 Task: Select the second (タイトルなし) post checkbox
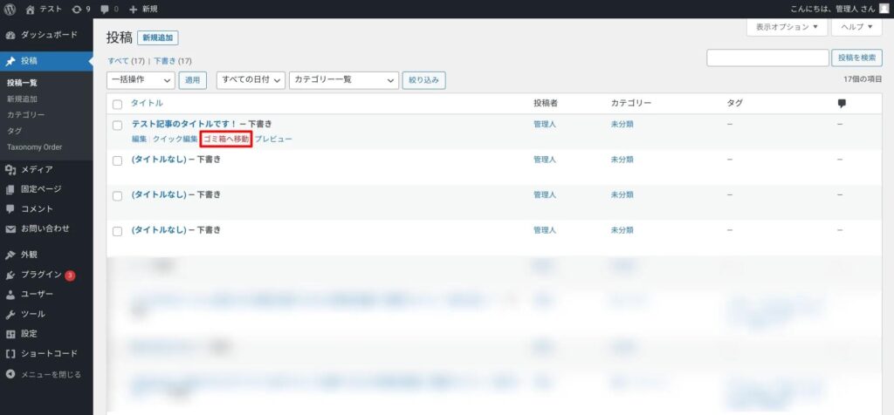117,195
